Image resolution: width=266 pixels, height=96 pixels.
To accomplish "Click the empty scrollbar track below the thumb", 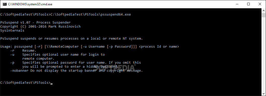I will coord(263,54).
